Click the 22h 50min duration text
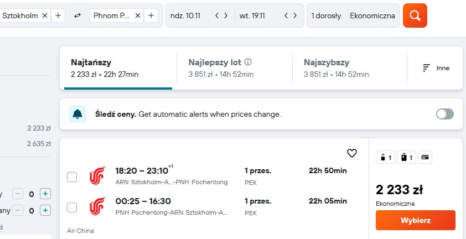Image resolution: width=466 pixels, height=239 pixels. 328,170
